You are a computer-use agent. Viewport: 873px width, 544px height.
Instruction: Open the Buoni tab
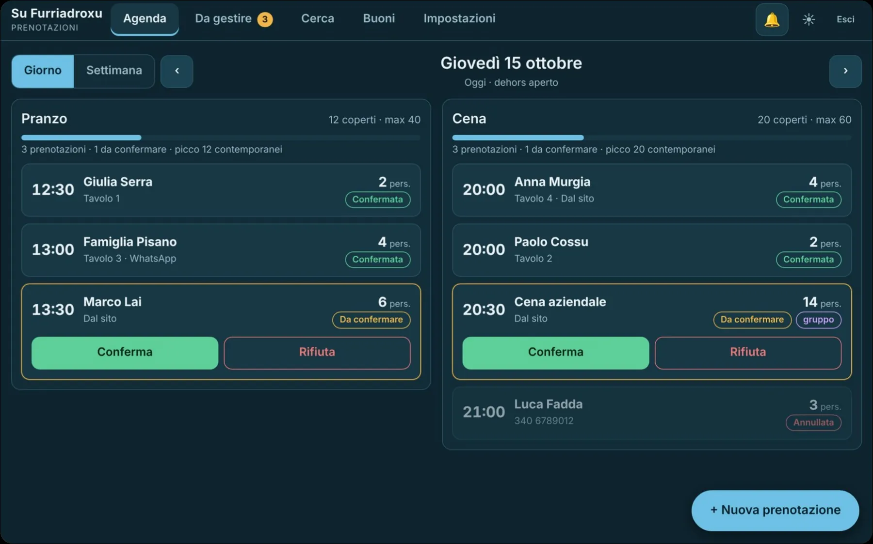[x=379, y=19]
